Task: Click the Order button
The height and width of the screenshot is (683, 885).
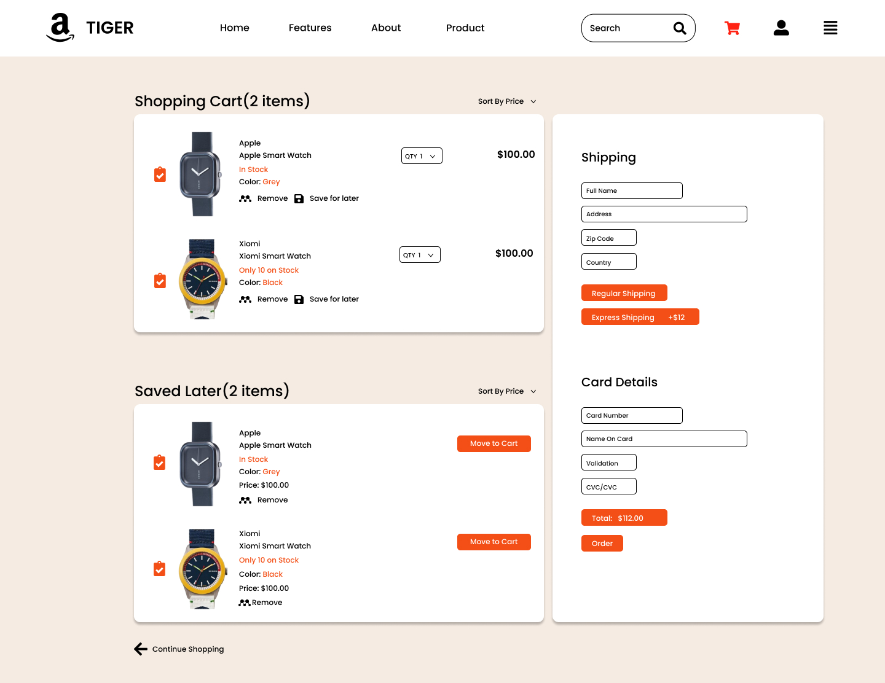Action: tap(602, 544)
